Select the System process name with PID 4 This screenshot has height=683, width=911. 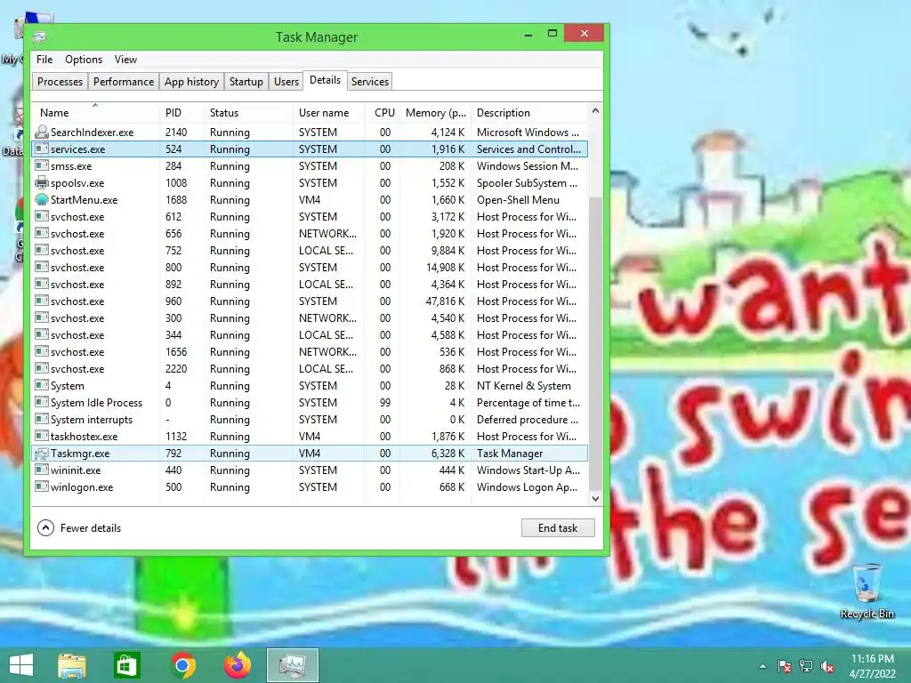[x=68, y=386]
